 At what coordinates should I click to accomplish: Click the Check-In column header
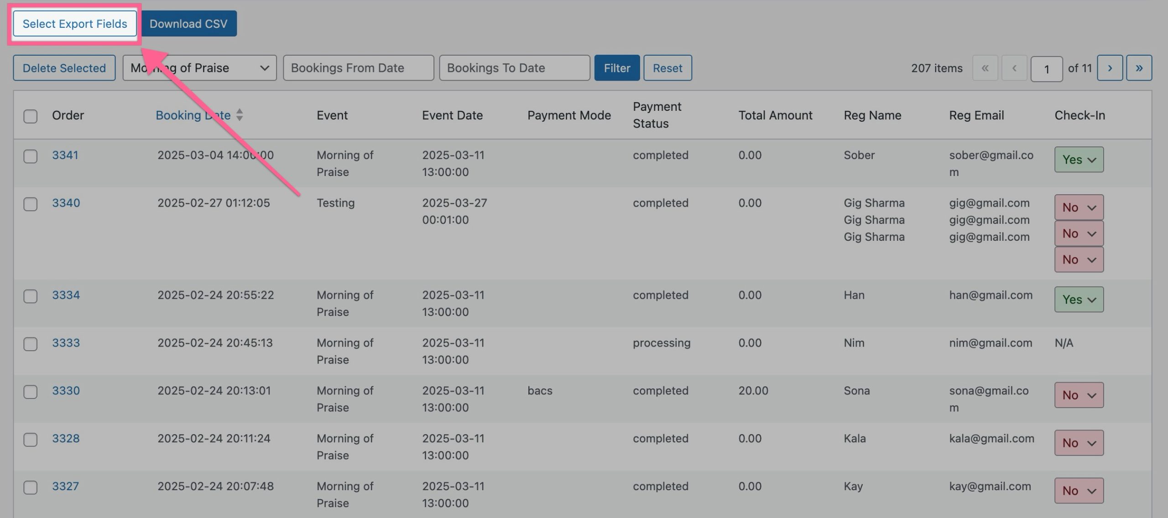point(1079,115)
